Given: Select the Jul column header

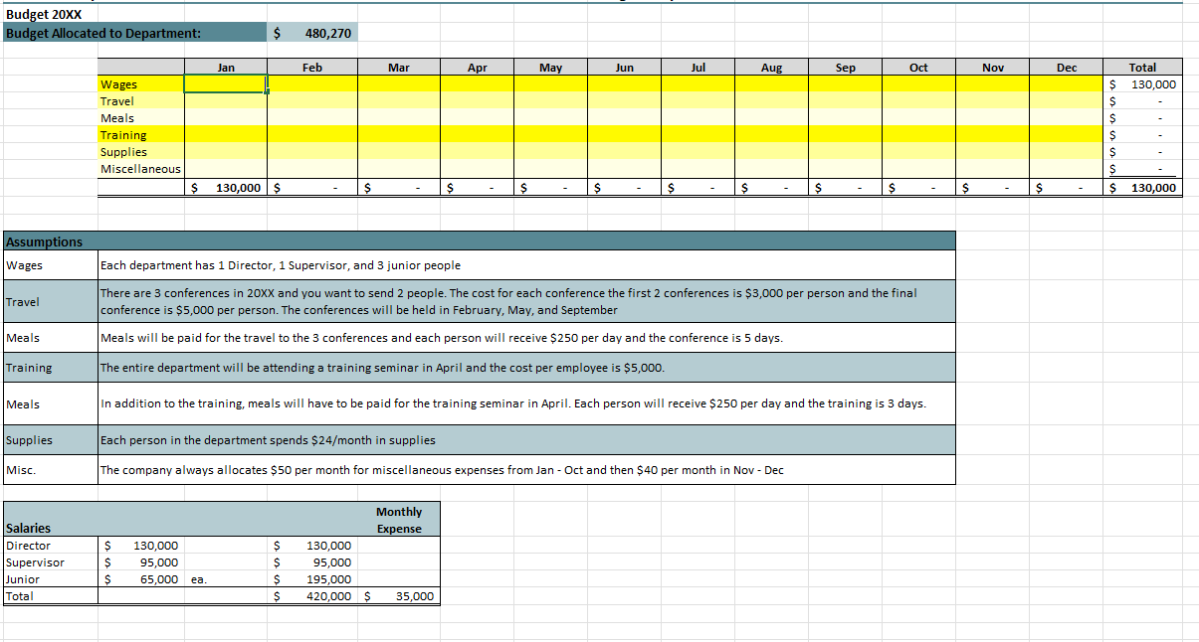Looking at the screenshot, I should (698, 68).
